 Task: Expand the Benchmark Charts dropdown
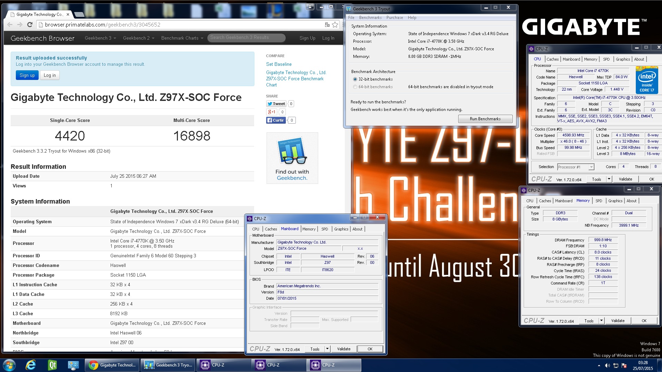182,38
